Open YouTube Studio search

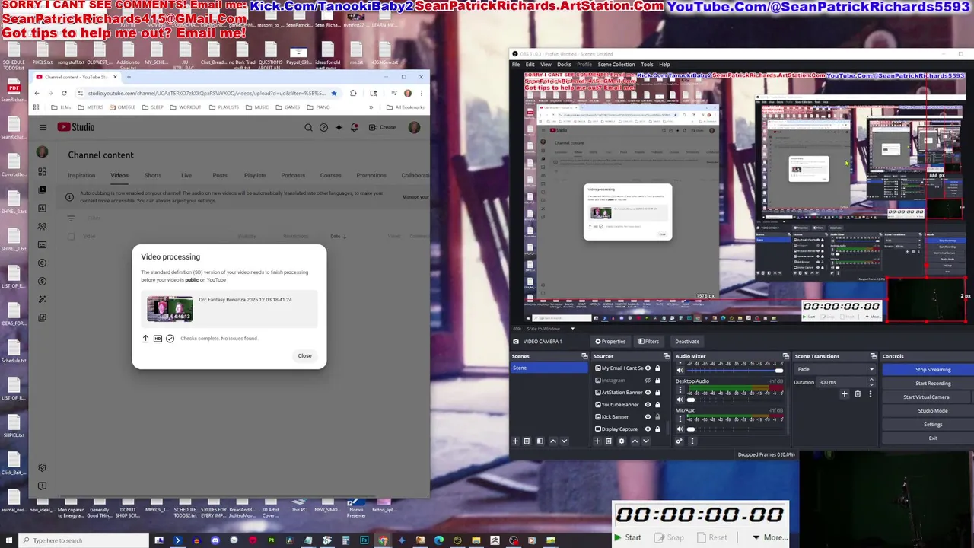(x=308, y=127)
